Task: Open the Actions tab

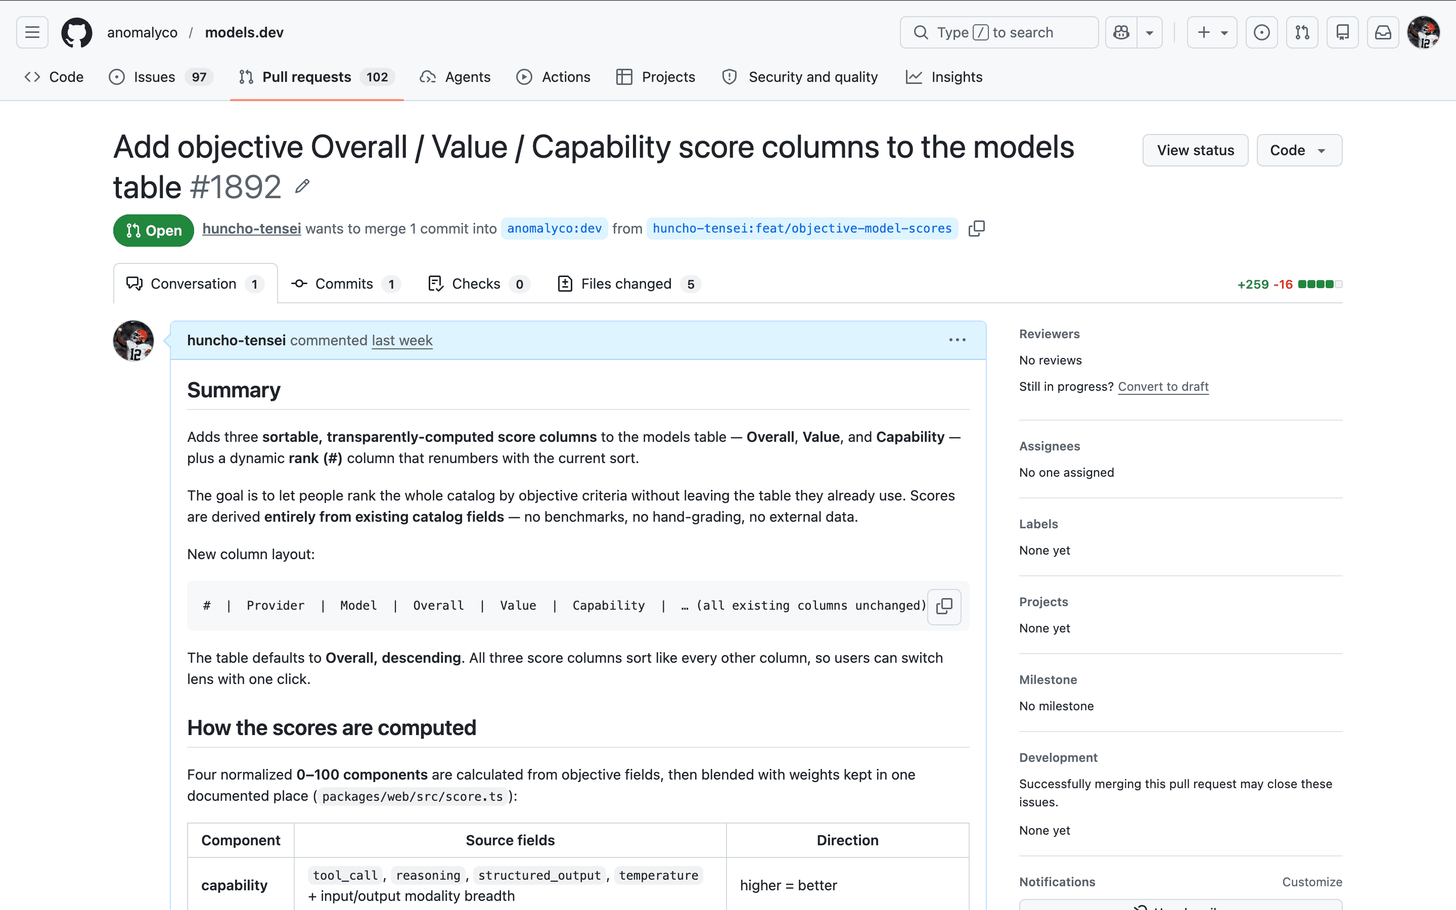Action: coord(554,77)
